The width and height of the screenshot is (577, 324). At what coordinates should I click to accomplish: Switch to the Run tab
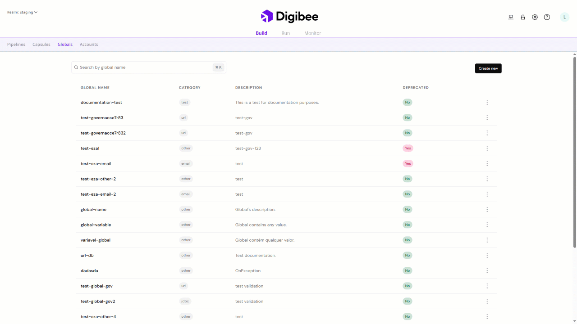285,33
